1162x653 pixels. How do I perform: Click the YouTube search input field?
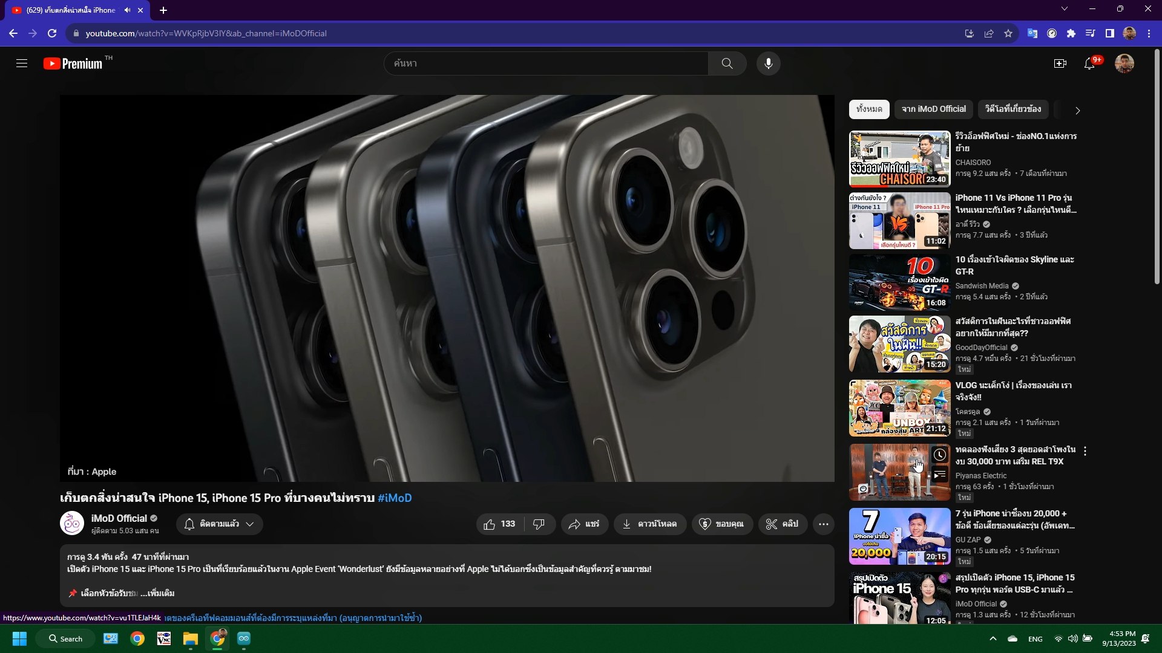(546, 63)
